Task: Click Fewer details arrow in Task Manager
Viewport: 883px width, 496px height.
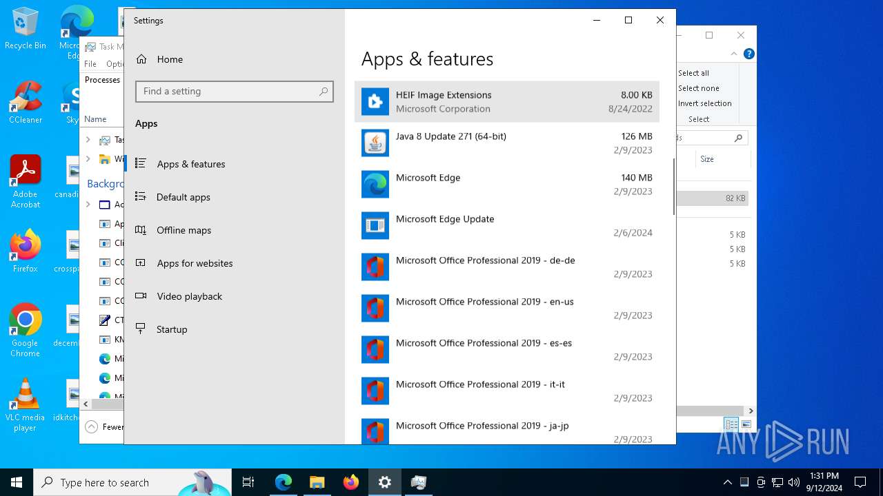Action: click(x=91, y=427)
